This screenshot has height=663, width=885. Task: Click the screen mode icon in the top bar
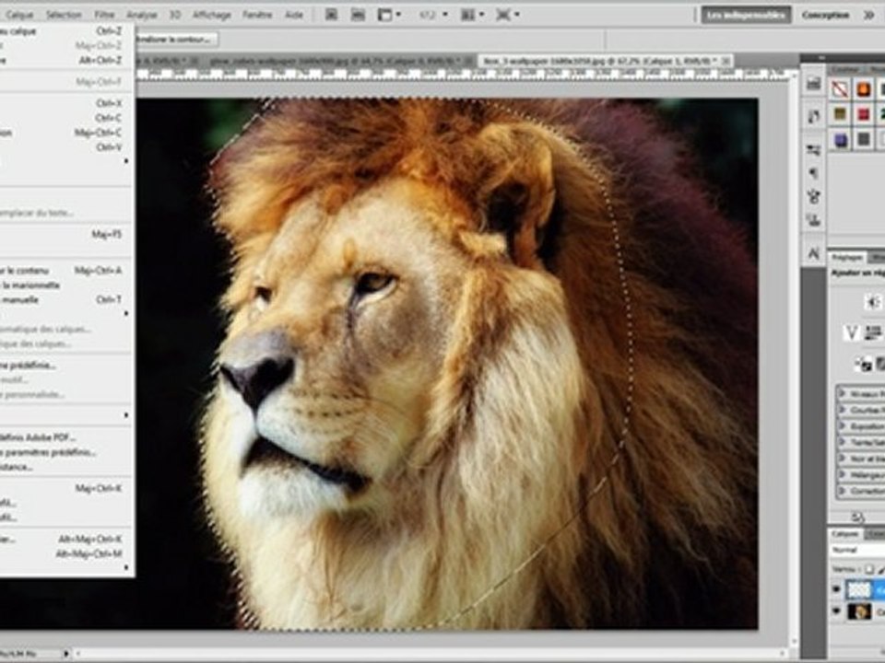507,15
